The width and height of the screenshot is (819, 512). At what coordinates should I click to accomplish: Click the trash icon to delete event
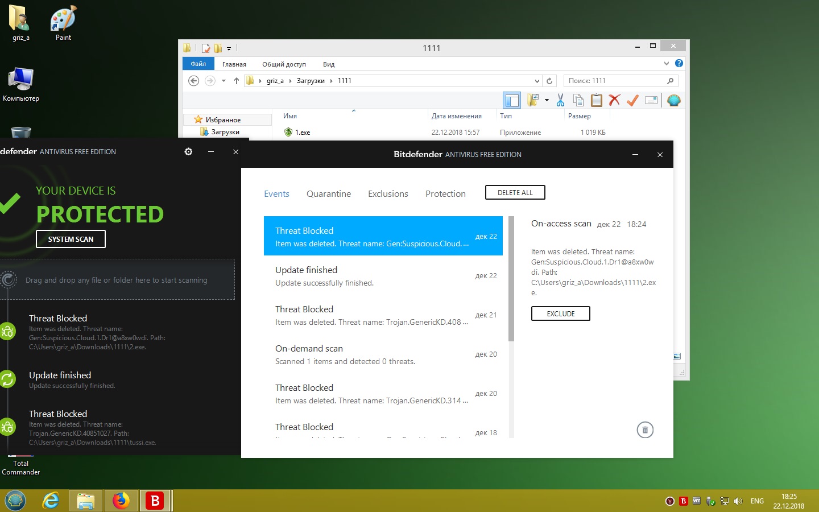(644, 430)
